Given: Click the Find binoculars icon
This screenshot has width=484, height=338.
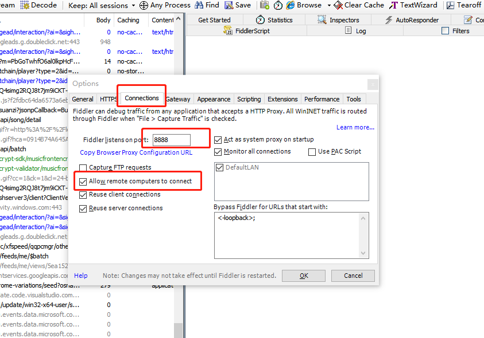Looking at the screenshot, I should pyautogui.click(x=199, y=5).
